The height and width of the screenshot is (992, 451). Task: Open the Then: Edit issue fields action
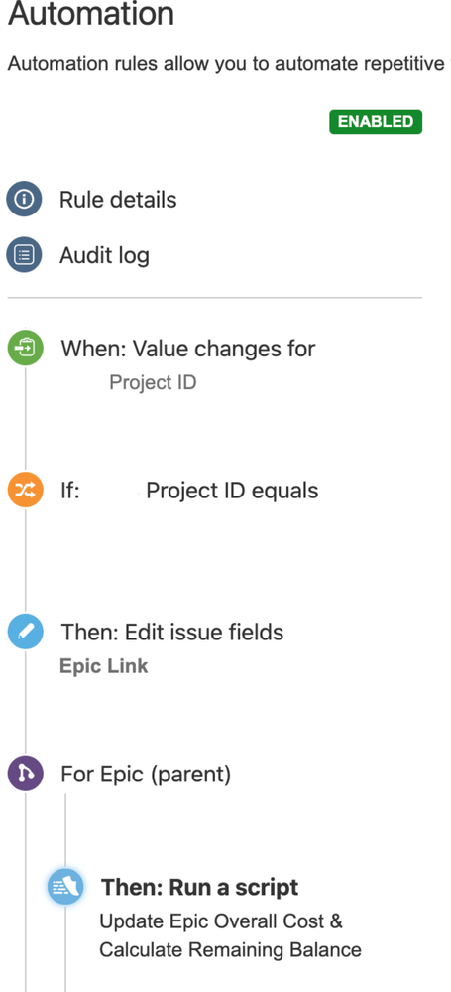[171, 633]
